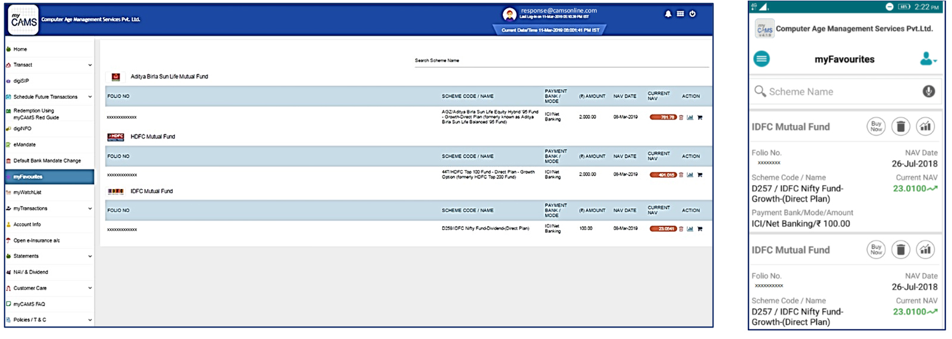The height and width of the screenshot is (339, 952).
Task: Tap the performance chart icon on second IDFC card
Action: (925, 250)
